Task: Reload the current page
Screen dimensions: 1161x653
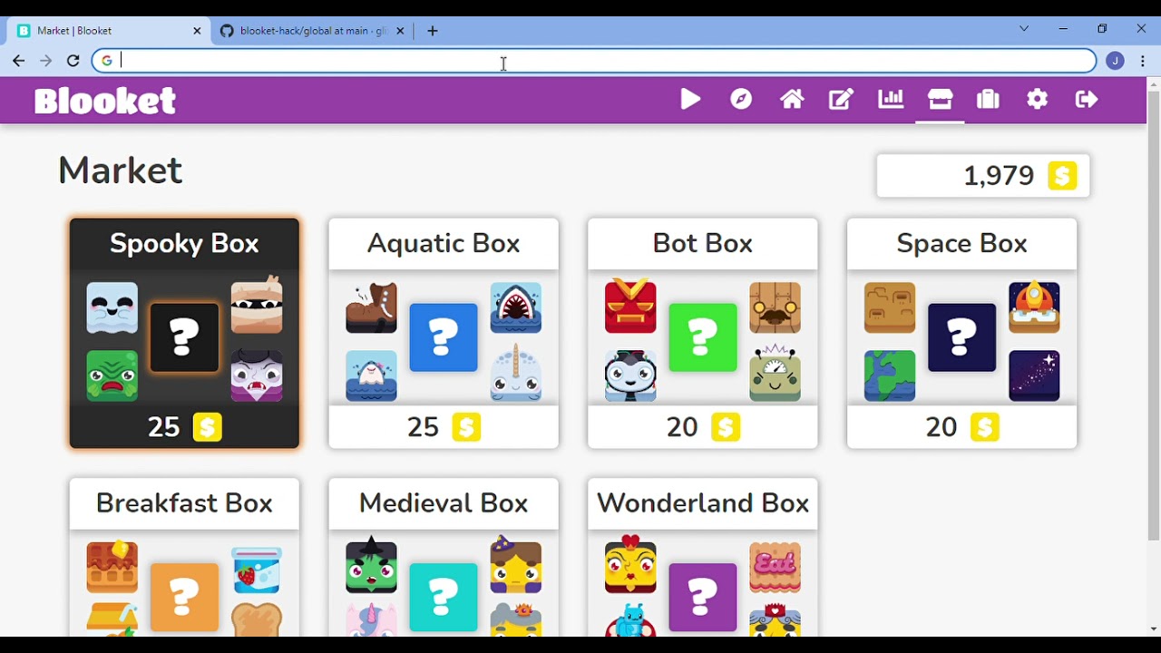Action: click(x=73, y=61)
